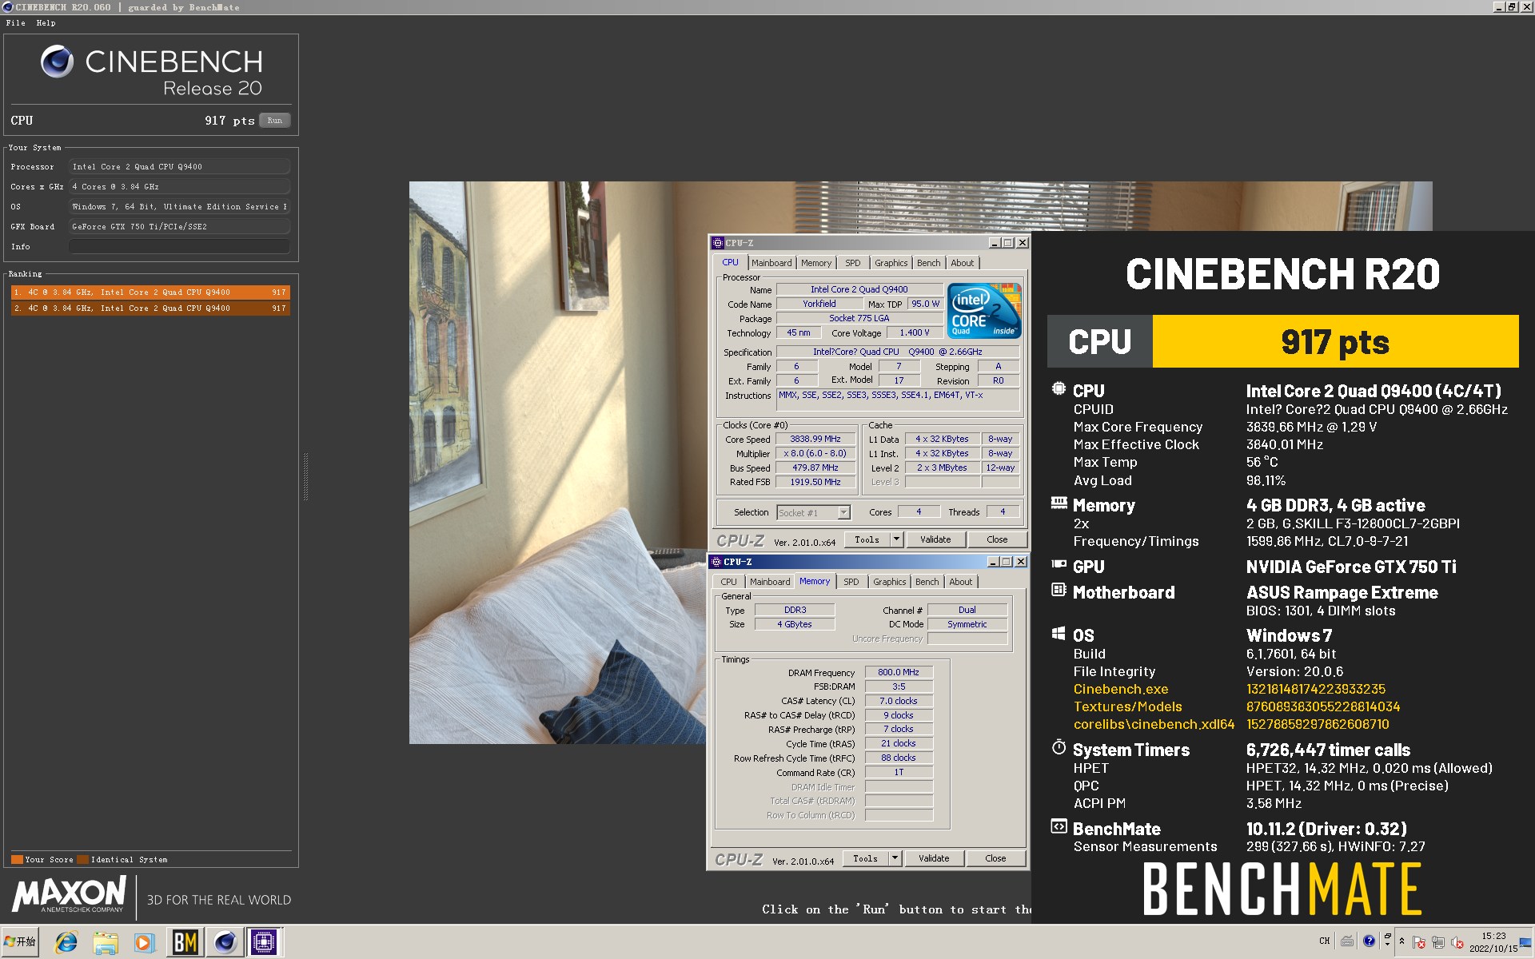Open Graphics tab in upper CPU-Z window
The width and height of the screenshot is (1535, 959).
coord(891,263)
